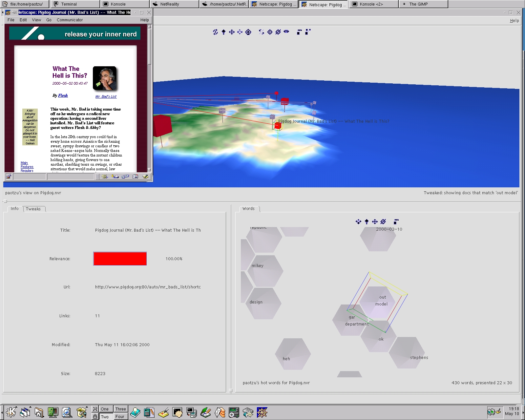Screen dimensions: 525x420
Task: Click the rotate/refresh arrows icon in 3D toolbar
Action: tap(215, 32)
